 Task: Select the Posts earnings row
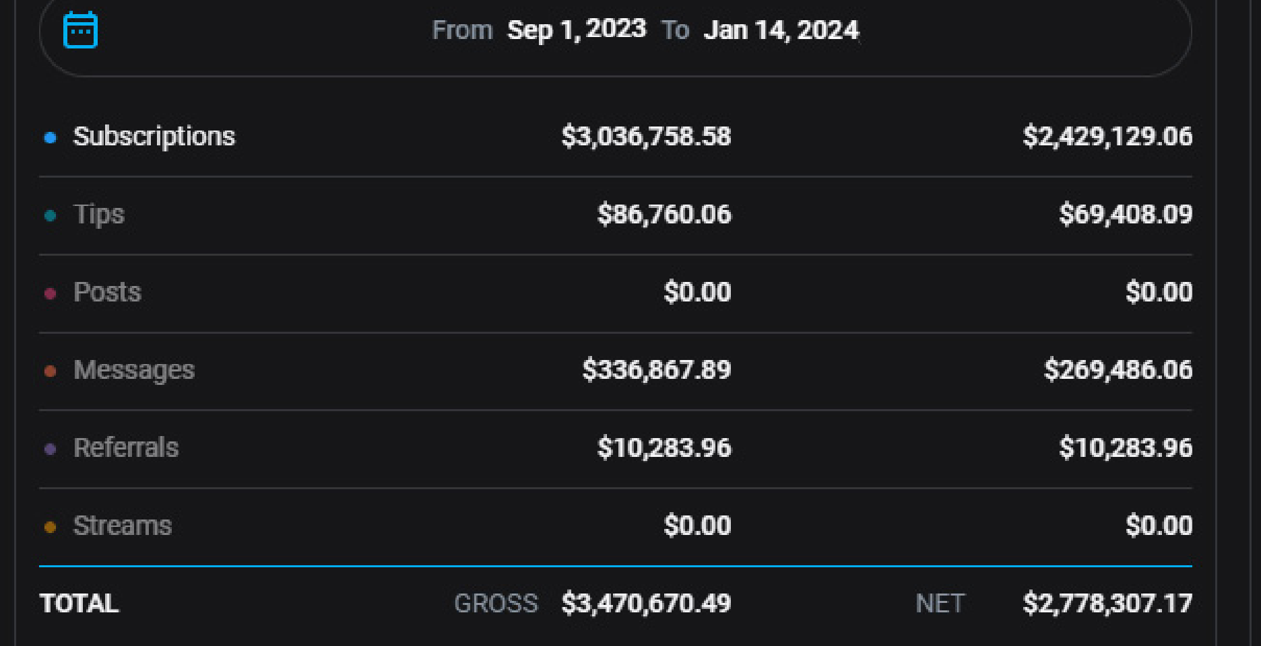click(x=616, y=293)
